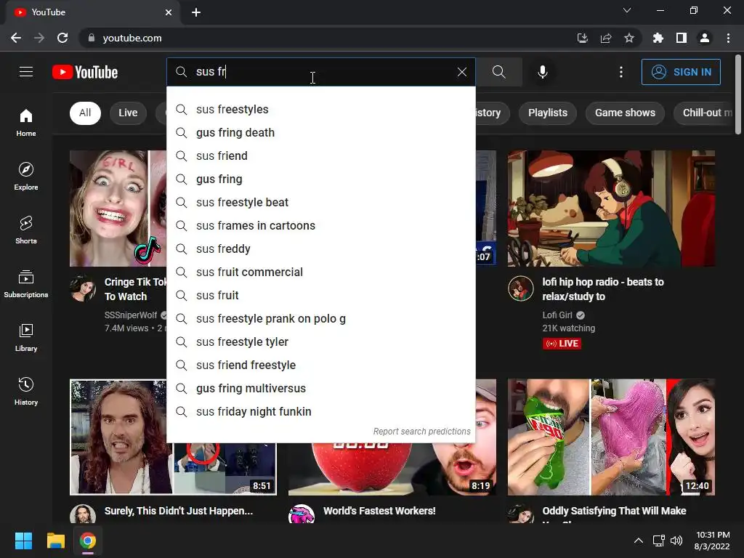Image resolution: width=744 pixels, height=558 pixels.
Task: Choose suggestion 'sus freestyle tyler'
Action: click(320, 342)
